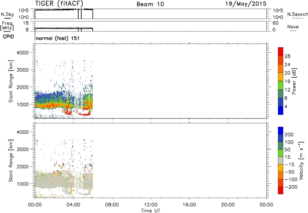Viewport: 308px width, 213px height.
Task: Click the Velocity [m s-1] colorbar title
Action: tap(301, 160)
